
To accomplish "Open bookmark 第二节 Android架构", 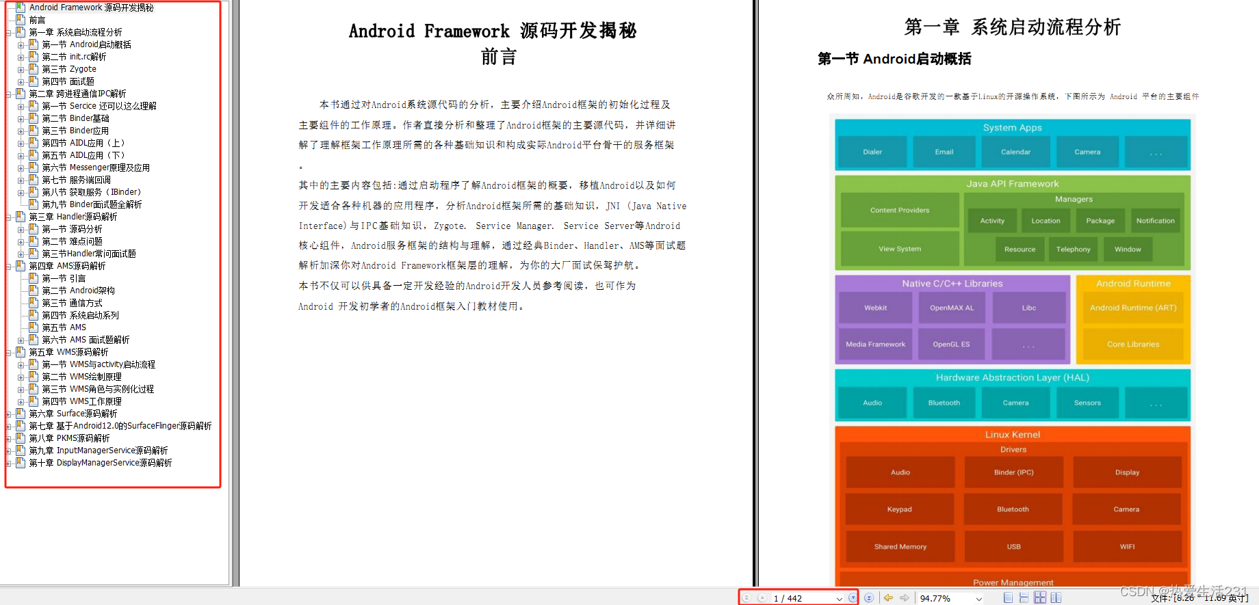I will 79,291.
